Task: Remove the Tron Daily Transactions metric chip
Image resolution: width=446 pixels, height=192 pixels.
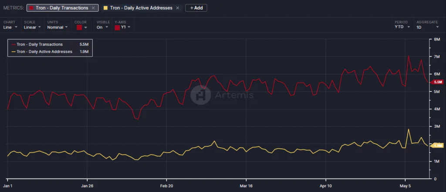Action: tap(93, 8)
